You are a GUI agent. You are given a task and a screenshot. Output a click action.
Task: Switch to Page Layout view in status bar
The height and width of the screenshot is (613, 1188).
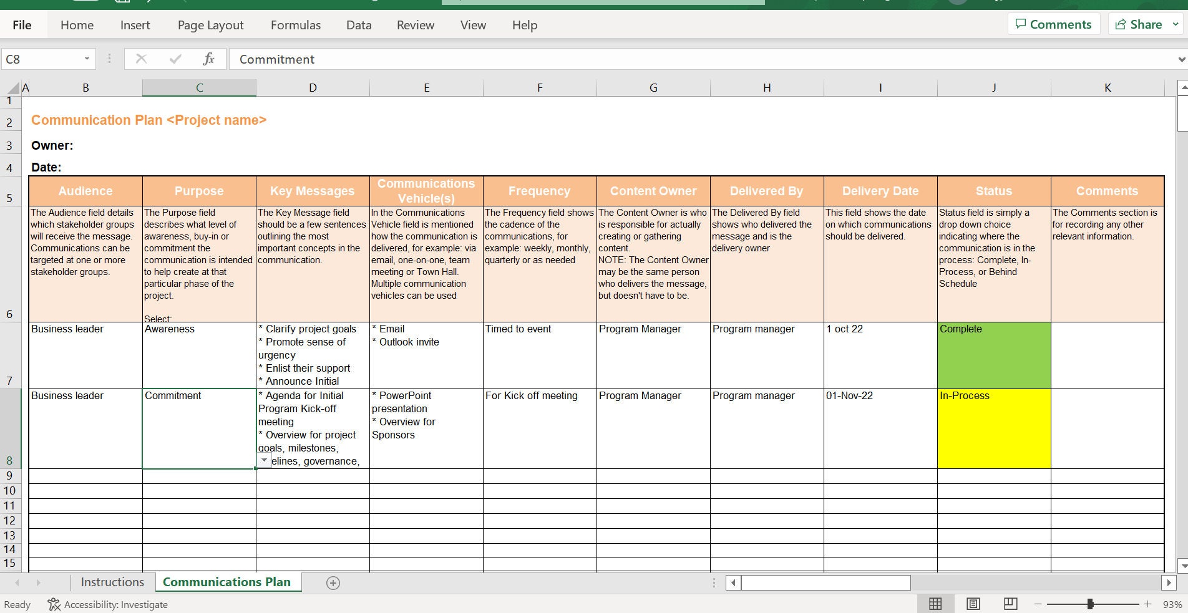pyautogui.click(x=973, y=604)
